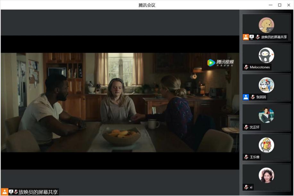Click the screen share icon in bottom-left share label

coord(11,192)
